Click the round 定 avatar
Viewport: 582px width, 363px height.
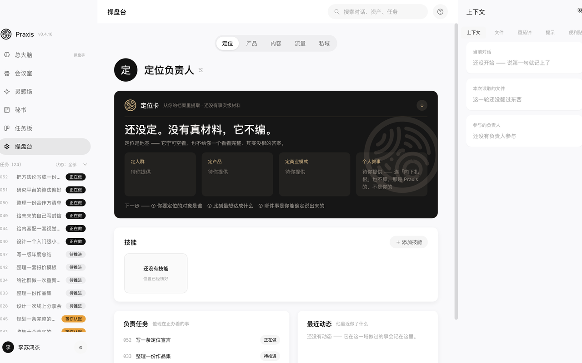125,70
